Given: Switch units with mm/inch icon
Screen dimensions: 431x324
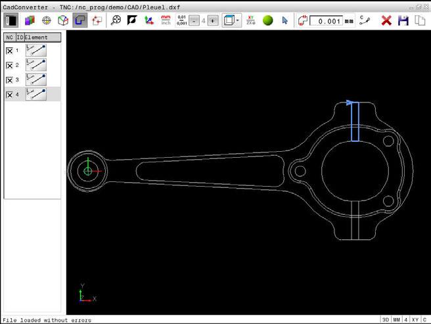Looking at the screenshot, I should (166, 20).
